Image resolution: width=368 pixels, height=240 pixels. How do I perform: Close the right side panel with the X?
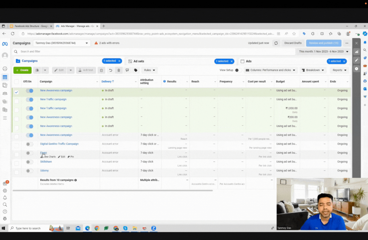pos(356,43)
